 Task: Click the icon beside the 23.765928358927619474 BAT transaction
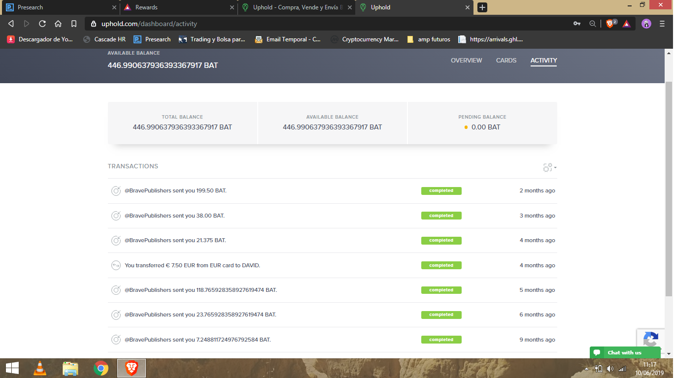pos(116,315)
